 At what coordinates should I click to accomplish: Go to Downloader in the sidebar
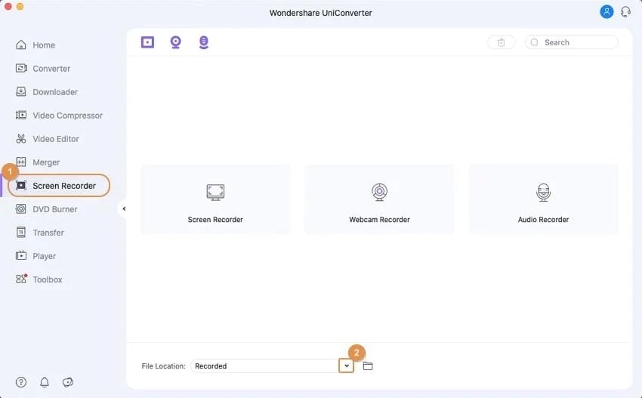pos(46,91)
